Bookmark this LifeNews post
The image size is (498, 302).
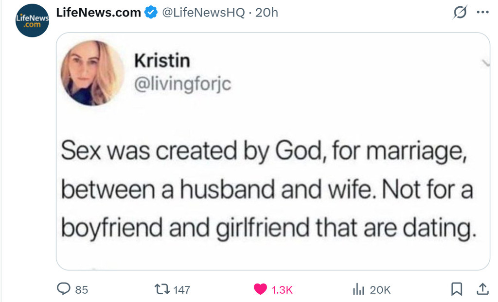pyautogui.click(x=457, y=289)
